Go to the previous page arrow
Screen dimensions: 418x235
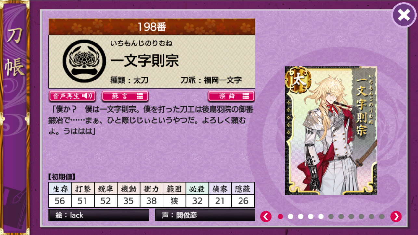(266, 216)
